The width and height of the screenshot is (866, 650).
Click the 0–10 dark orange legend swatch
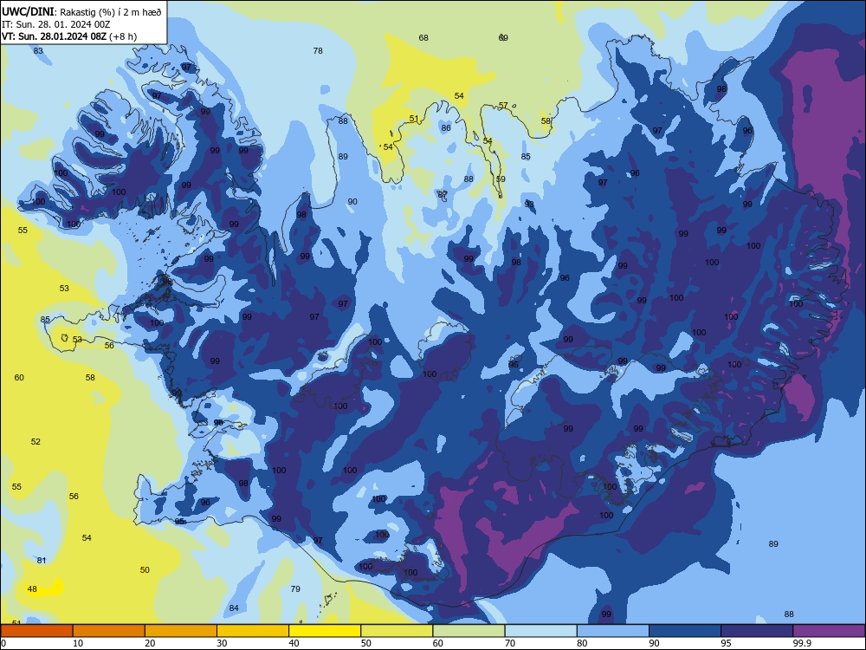point(36,631)
